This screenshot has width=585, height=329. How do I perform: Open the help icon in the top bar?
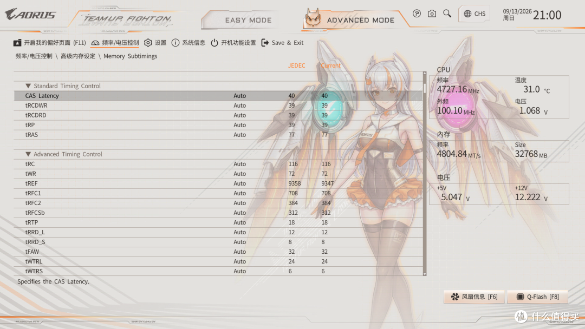(417, 14)
